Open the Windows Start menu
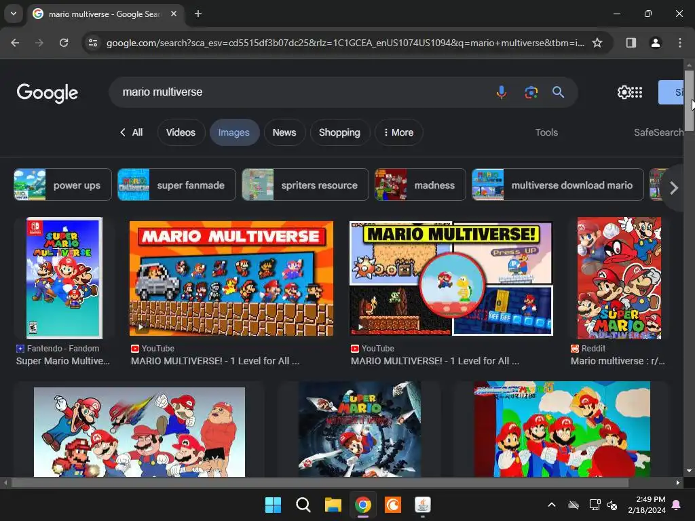Viewport: 695px width, 521px height. click(273, 505)
